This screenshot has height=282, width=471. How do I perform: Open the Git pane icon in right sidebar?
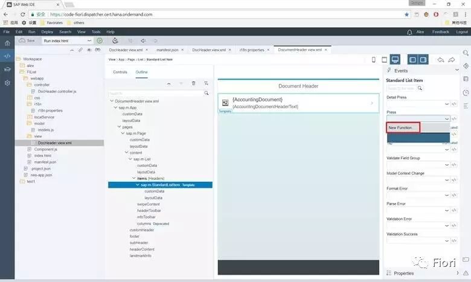tap(466, 66)
